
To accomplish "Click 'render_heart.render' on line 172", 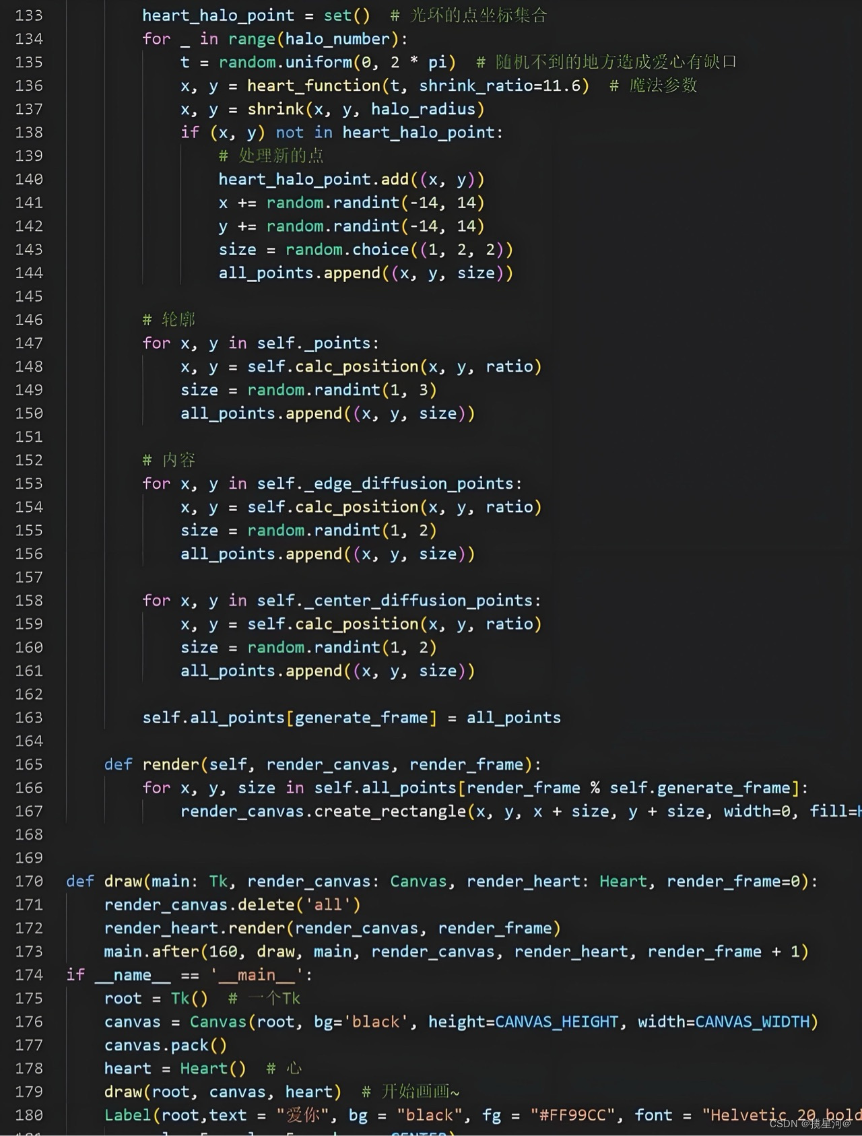I will [x=195, y=928].
